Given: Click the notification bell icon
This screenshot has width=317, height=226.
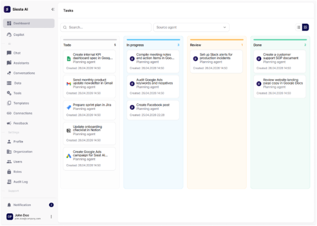Looking at the screenshot, I should (9, 204).
